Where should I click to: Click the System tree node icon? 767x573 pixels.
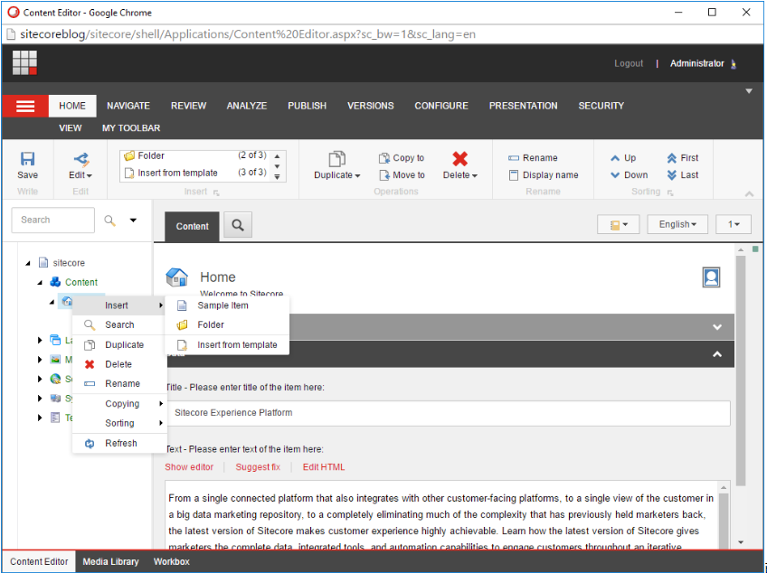tap(55, 398)
